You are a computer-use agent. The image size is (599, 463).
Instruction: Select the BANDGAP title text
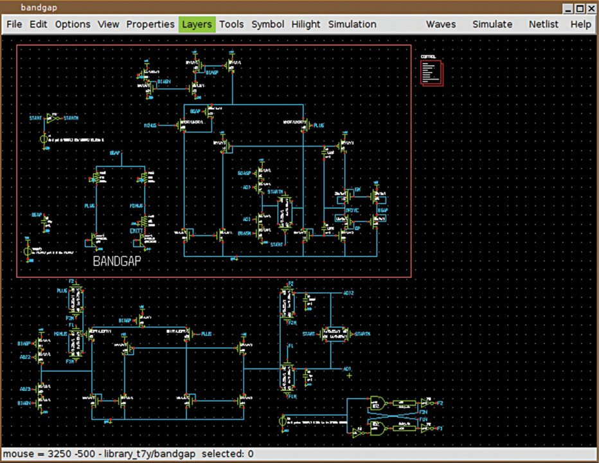[x=117, y=262]
